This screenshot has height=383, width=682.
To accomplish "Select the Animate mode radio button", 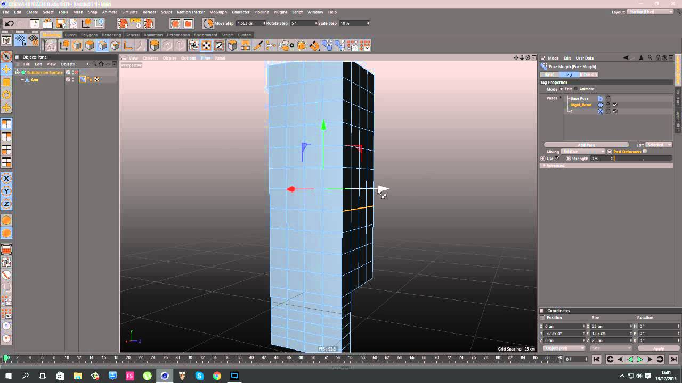I will (575, 89).
